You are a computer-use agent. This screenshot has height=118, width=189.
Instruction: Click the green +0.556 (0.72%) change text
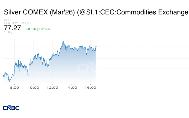38,29
